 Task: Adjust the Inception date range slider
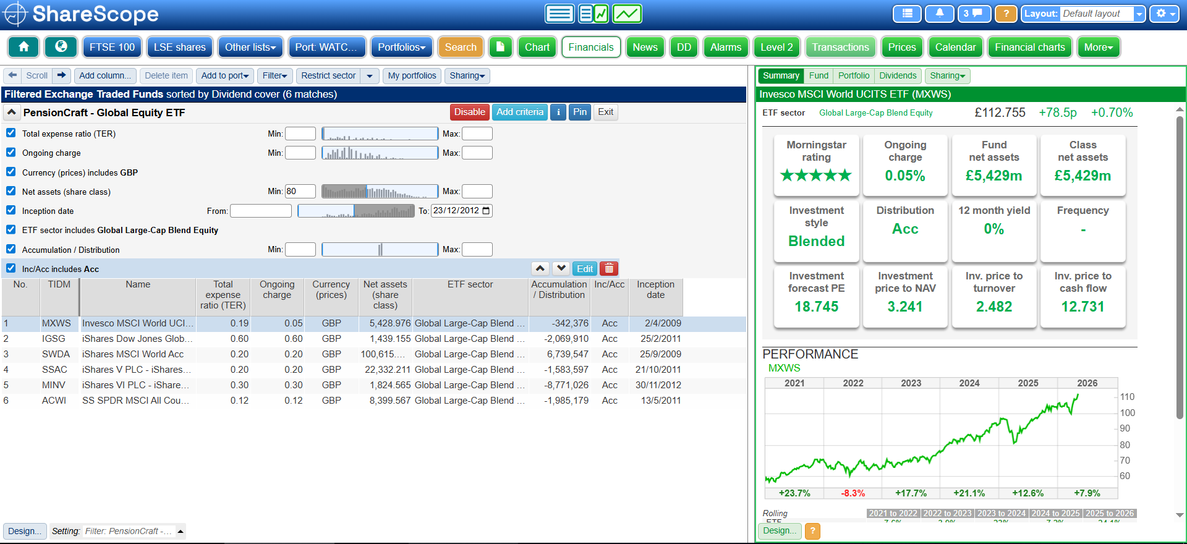(x=356, y=211)
